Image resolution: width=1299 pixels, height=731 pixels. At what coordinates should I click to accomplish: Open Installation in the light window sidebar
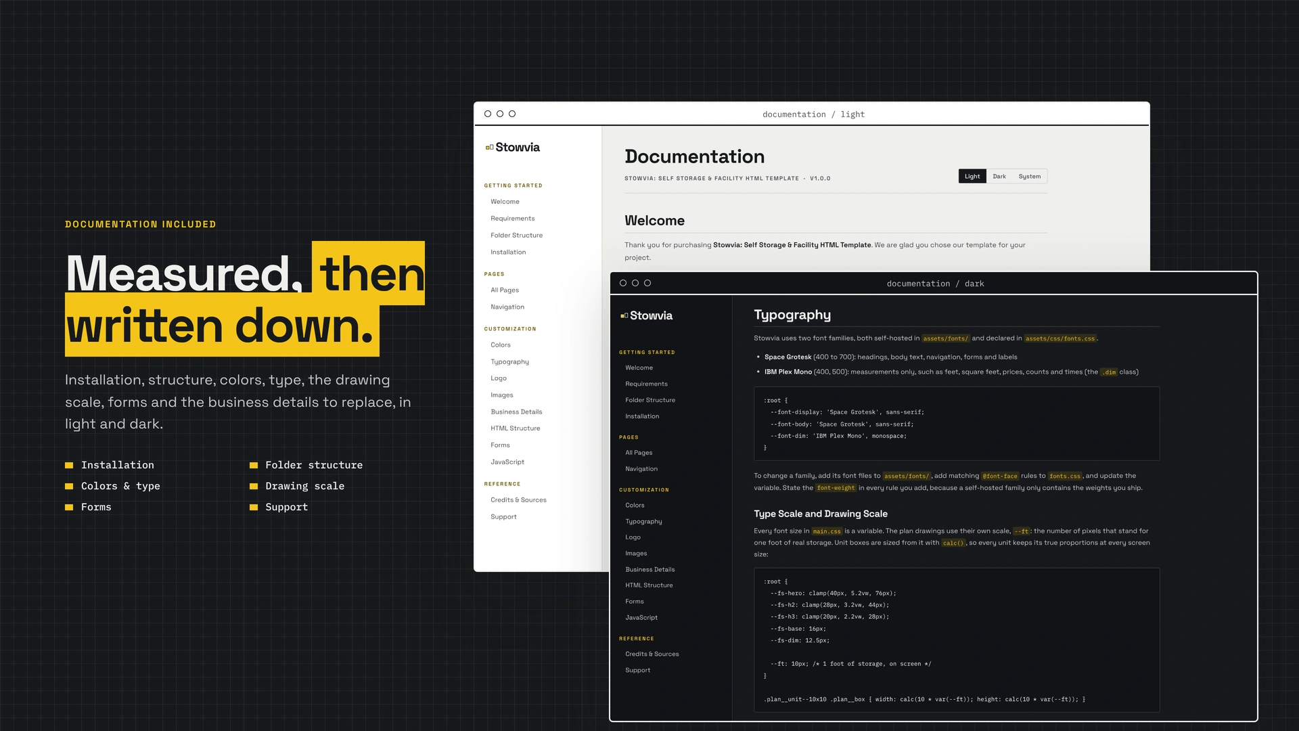[508, 252]
